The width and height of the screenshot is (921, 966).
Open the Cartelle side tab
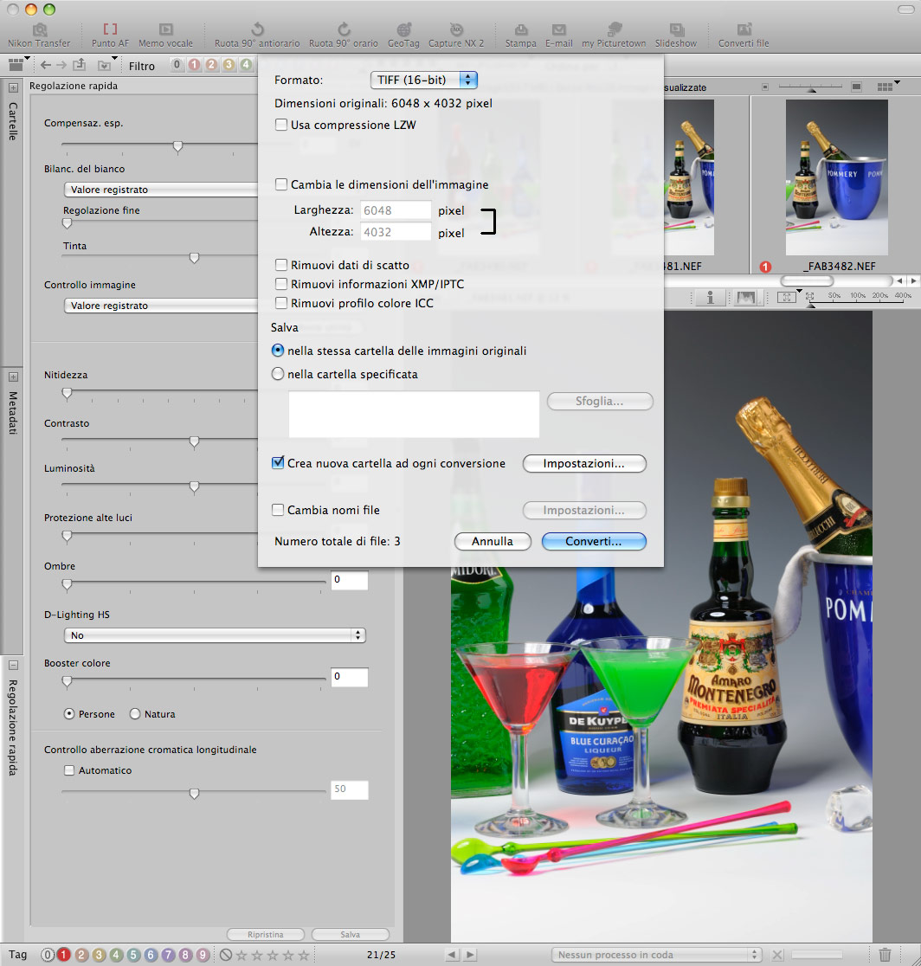(x=13, y=121)
